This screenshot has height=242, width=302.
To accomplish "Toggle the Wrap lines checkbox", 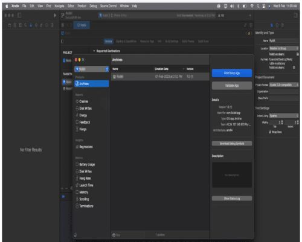I will tap(270, 132).
